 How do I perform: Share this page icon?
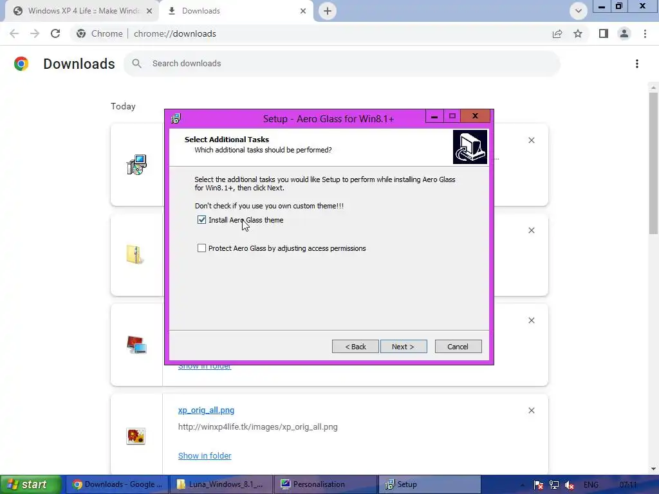557,33
